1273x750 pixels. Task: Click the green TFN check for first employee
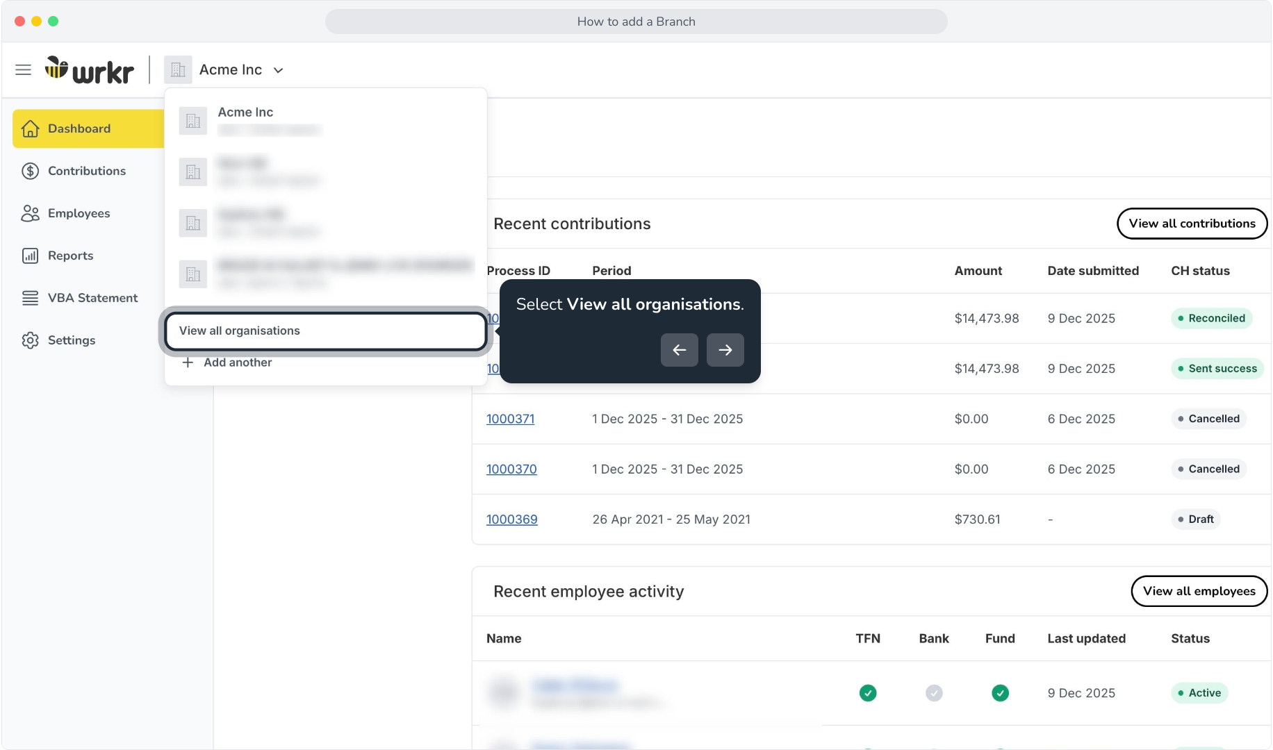click(867, 693)
